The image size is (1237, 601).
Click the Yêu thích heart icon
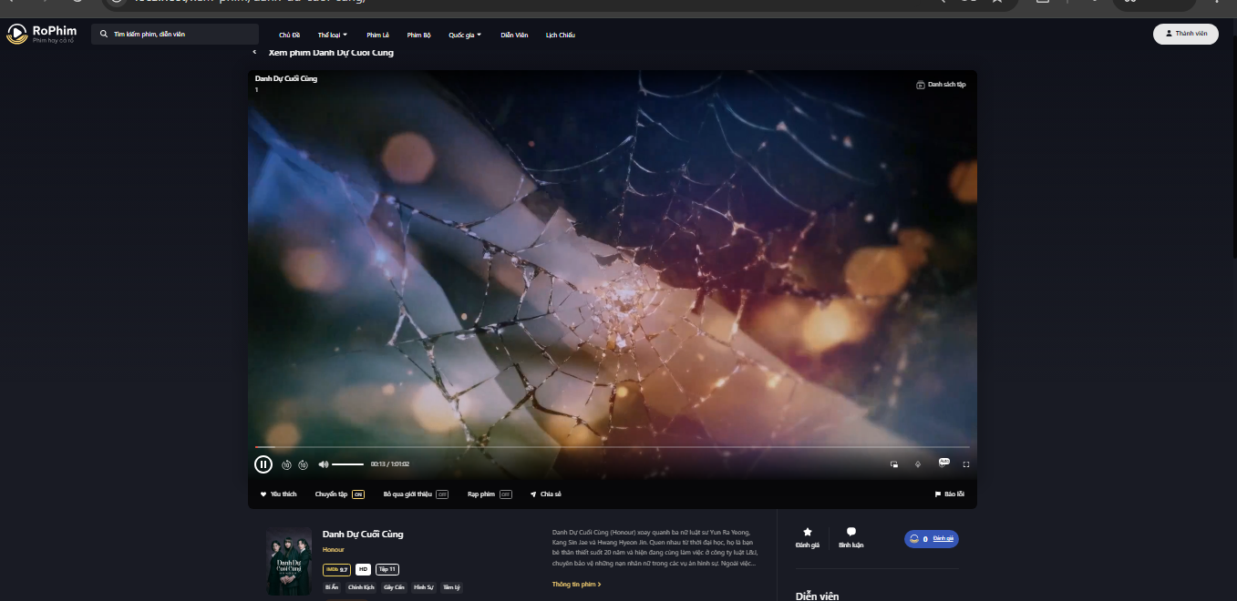pos(263,494)
